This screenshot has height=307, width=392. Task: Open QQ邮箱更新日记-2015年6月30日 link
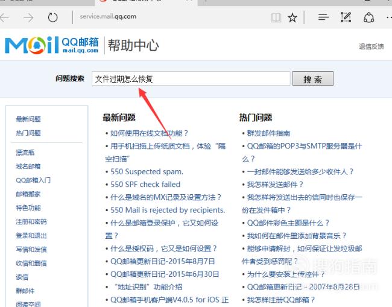[165, 274]
